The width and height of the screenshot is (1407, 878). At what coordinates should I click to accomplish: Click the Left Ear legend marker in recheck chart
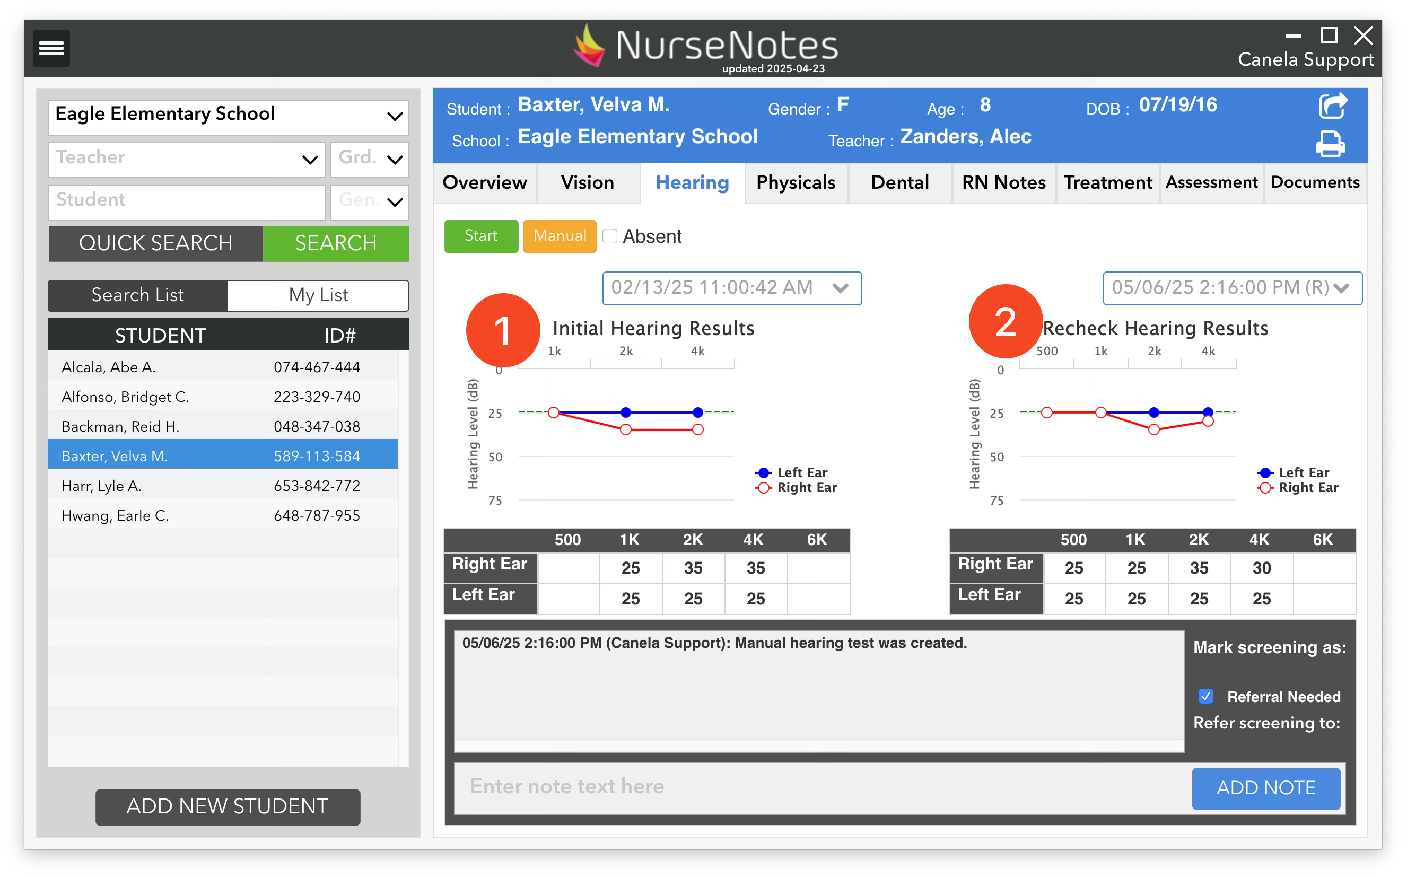[x=1265, y=473]
